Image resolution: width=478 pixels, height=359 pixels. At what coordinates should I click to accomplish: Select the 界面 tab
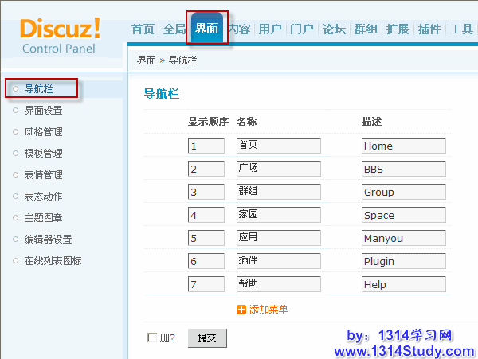206,29
